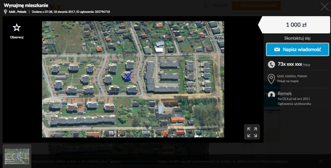Click the Obserwuj label text
Viewport: 331px width, 168px height.
pyautogui.click(x=17, y=37)
